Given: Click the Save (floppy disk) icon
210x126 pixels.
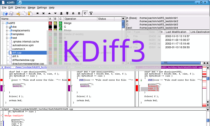Looking at the screenshot, I should click(x=11, y=13).
